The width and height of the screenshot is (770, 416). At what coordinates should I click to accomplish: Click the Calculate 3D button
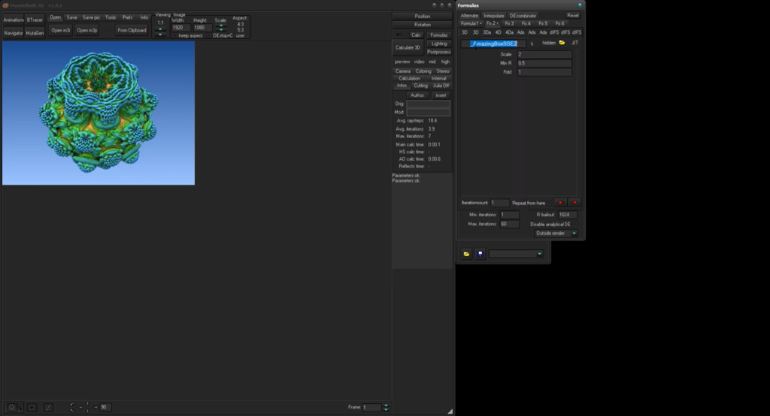point(408,47)
